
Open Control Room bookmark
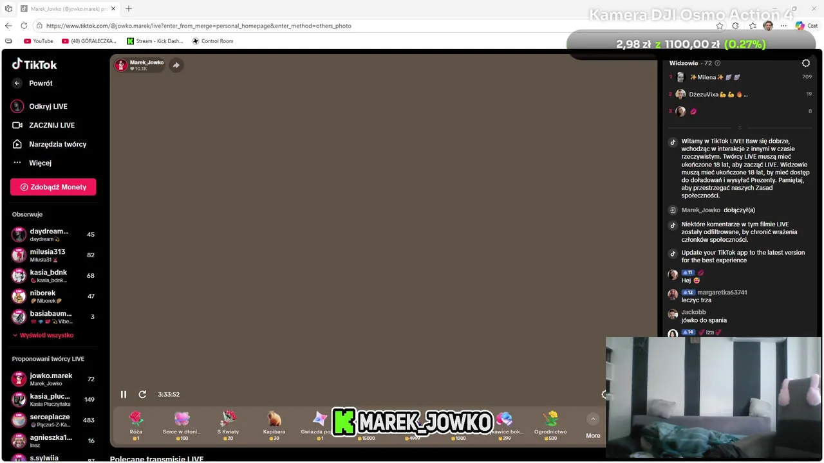click(x=213, y=41)
